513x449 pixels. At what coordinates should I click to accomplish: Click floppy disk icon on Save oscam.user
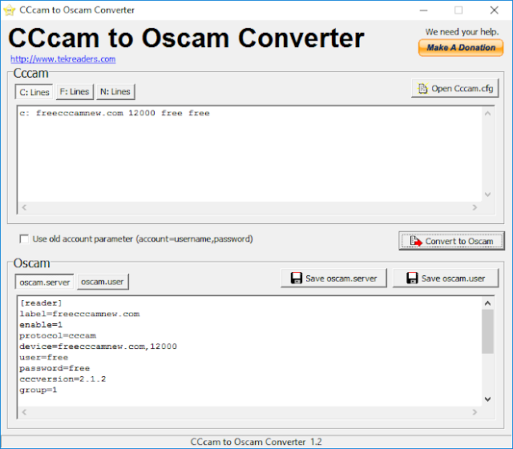point(412,278)
